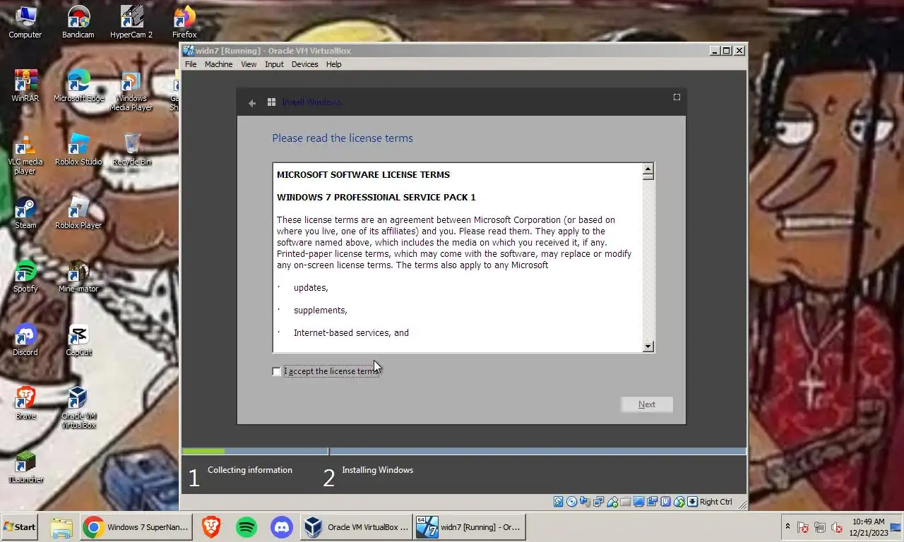Click the hard disk activity status icon
The image size is (904, 542).
[x=558, y=502]
